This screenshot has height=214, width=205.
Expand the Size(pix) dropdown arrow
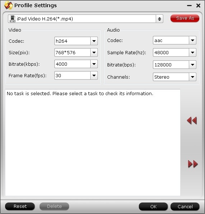tap(94, 52)
